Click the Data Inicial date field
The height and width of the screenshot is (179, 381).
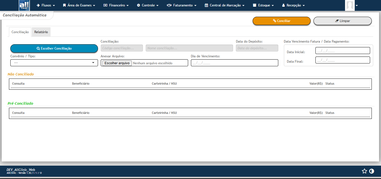point(342,50)
